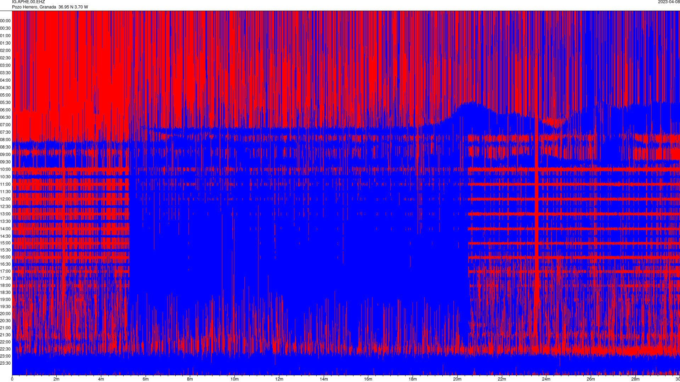This screenshot has height=382, width=680.
Task: Click the 16:30 row label
Action: click(5, 264)
